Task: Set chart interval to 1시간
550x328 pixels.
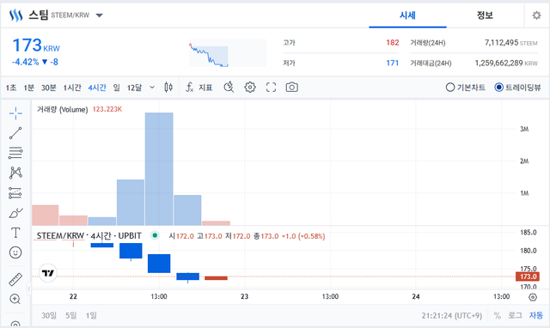Action: (72, 88)
